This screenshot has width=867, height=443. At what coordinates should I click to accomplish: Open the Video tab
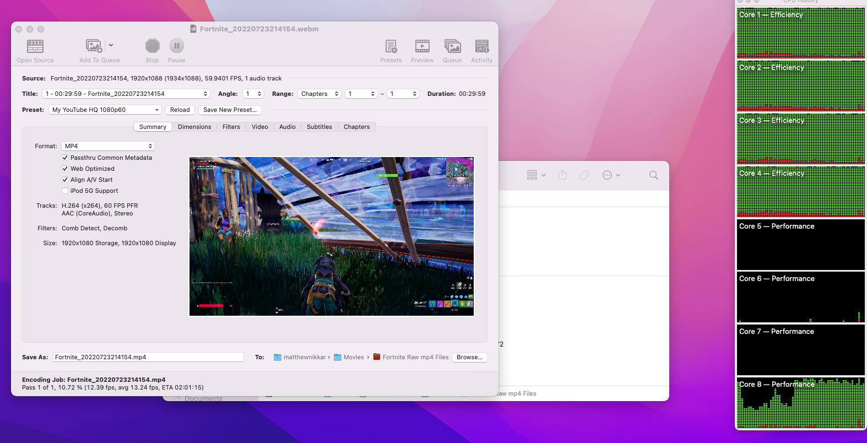click(260, 127)
